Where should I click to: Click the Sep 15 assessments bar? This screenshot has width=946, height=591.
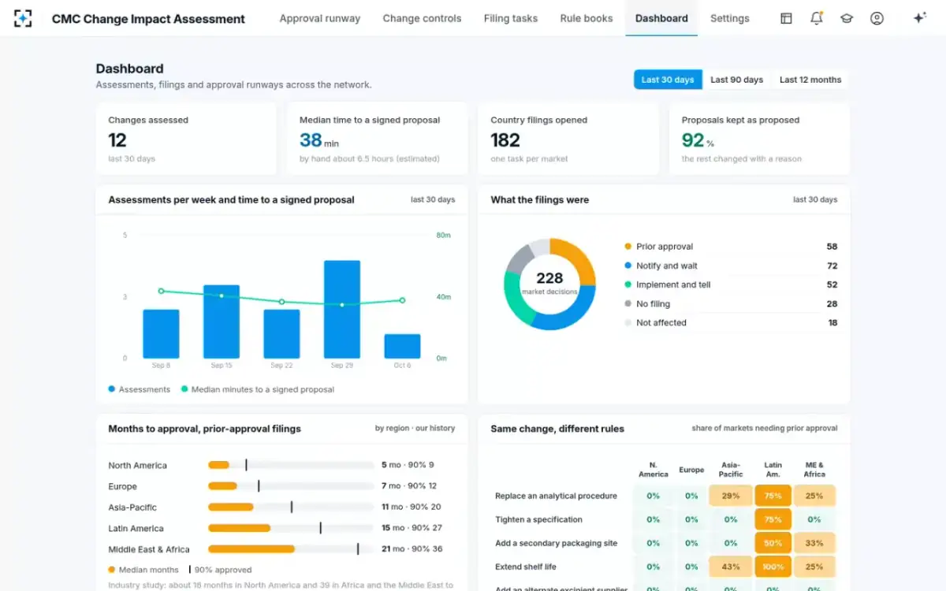pyautogui.click(x=222, y=322)
